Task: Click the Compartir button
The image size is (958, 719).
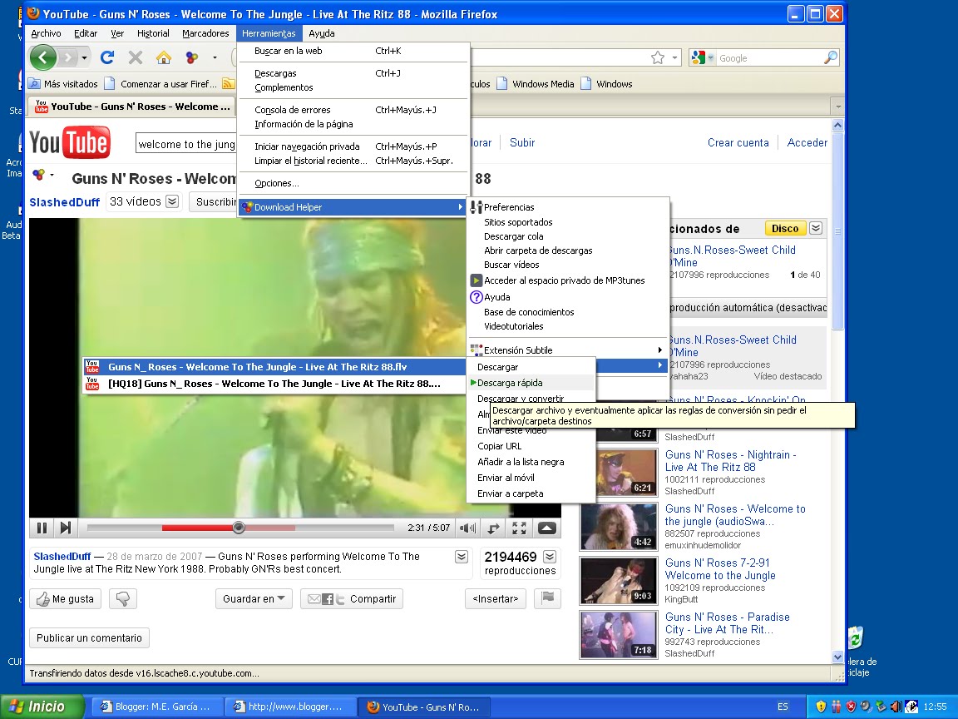Action: click(x=351, y=598)
